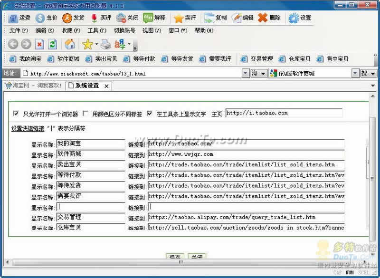Click the page vertical scrollbar up arrow
380x278 pixels.
point(373,96)
